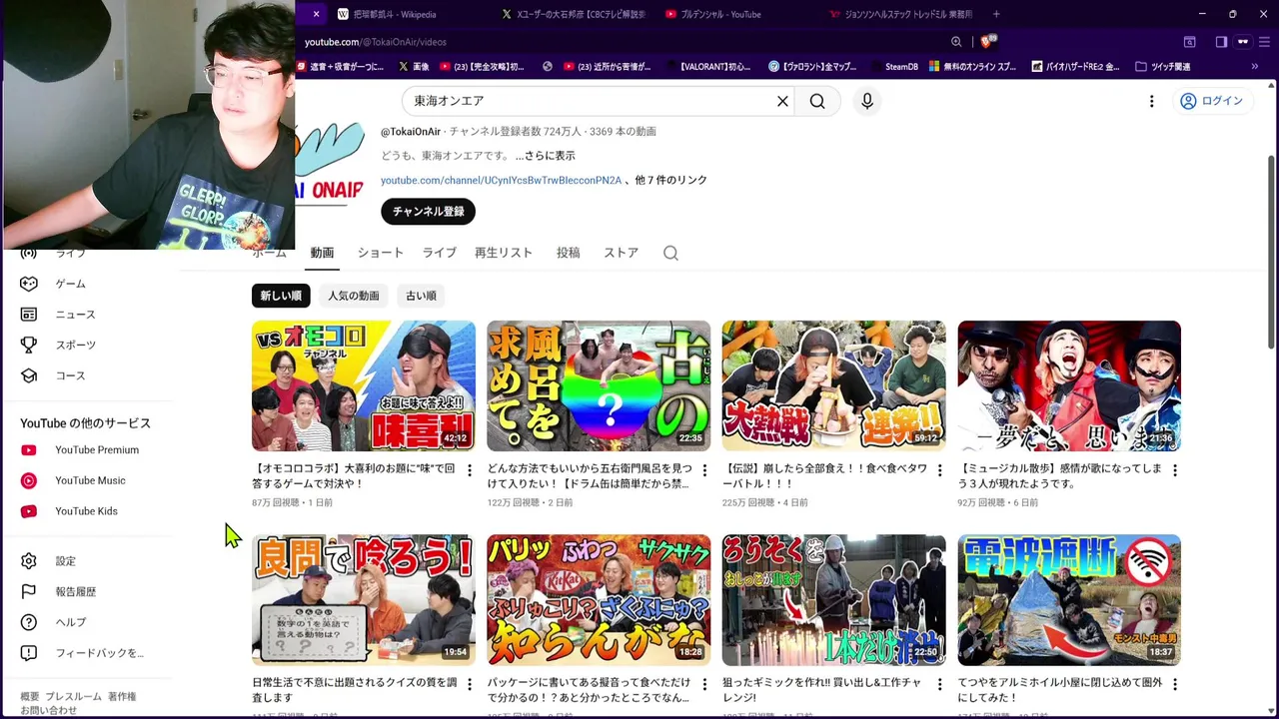This screenshot has height=719, width=1279.
Task: Select the 動画 tab
Action: click(322, 253)
